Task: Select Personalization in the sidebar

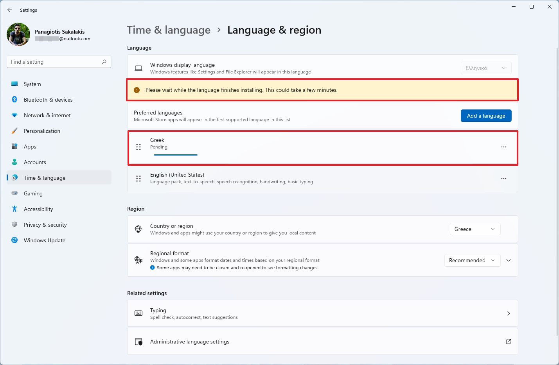Action: tap(42, 131)
